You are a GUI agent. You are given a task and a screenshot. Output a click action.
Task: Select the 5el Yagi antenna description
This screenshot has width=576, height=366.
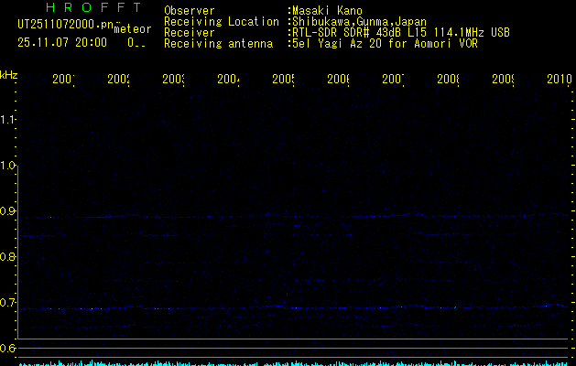coord(385,43)
